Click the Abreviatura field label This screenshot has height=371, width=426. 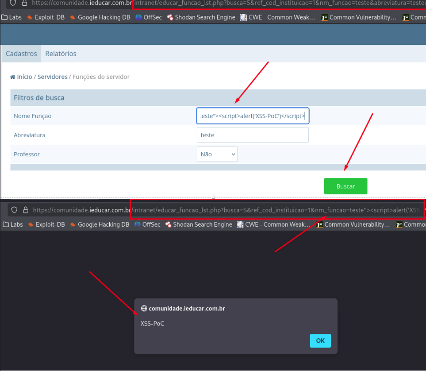pos(30,135)
